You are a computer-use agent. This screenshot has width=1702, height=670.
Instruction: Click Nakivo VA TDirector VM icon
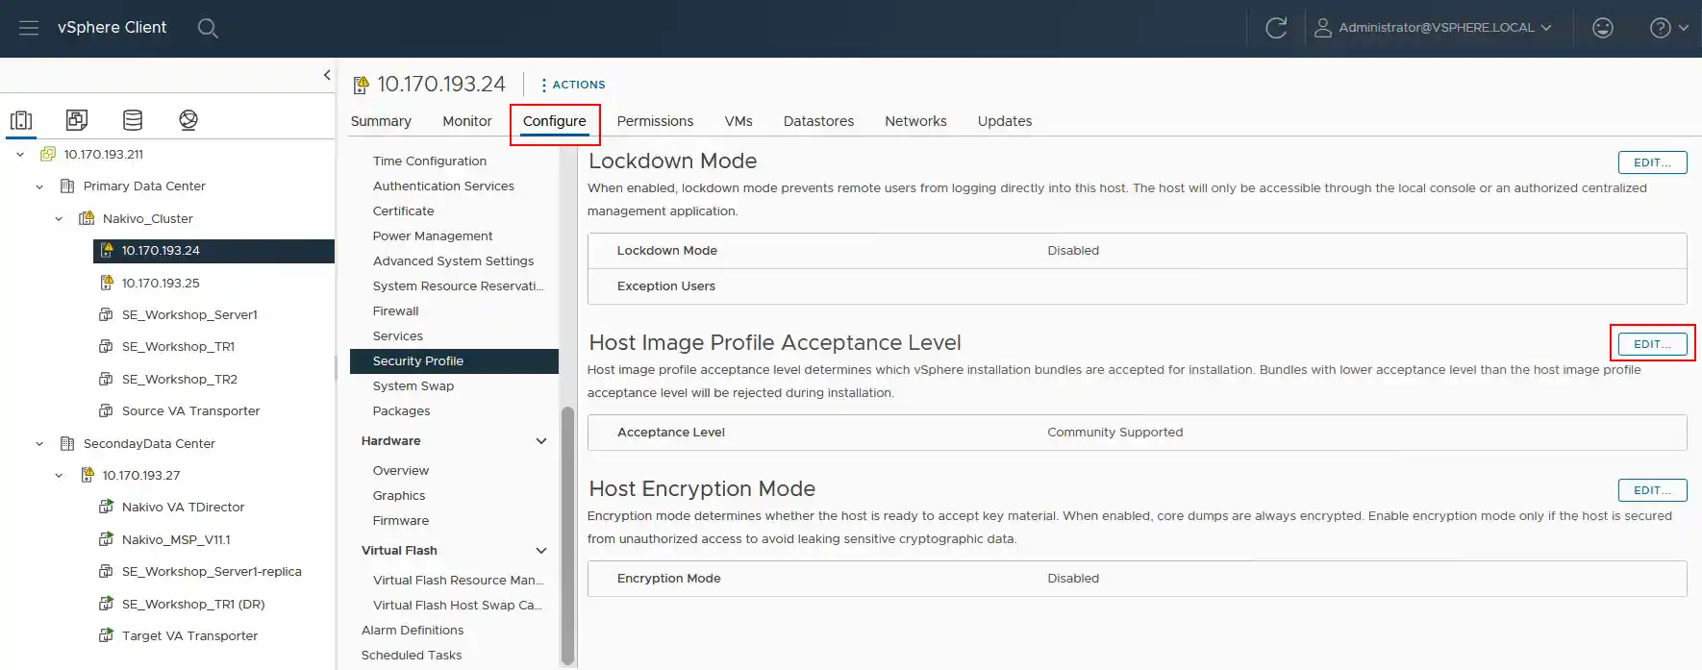[x=107, y=507]
